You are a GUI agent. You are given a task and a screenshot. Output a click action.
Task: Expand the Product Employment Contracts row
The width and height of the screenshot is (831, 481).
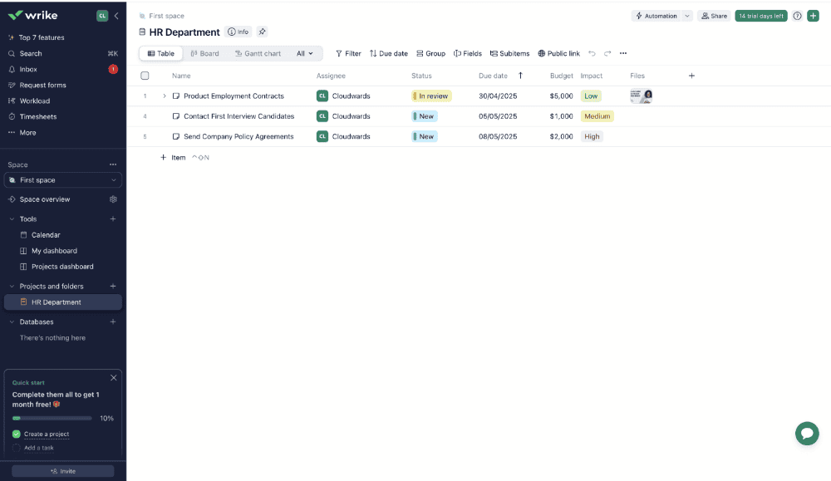point(165,96)
